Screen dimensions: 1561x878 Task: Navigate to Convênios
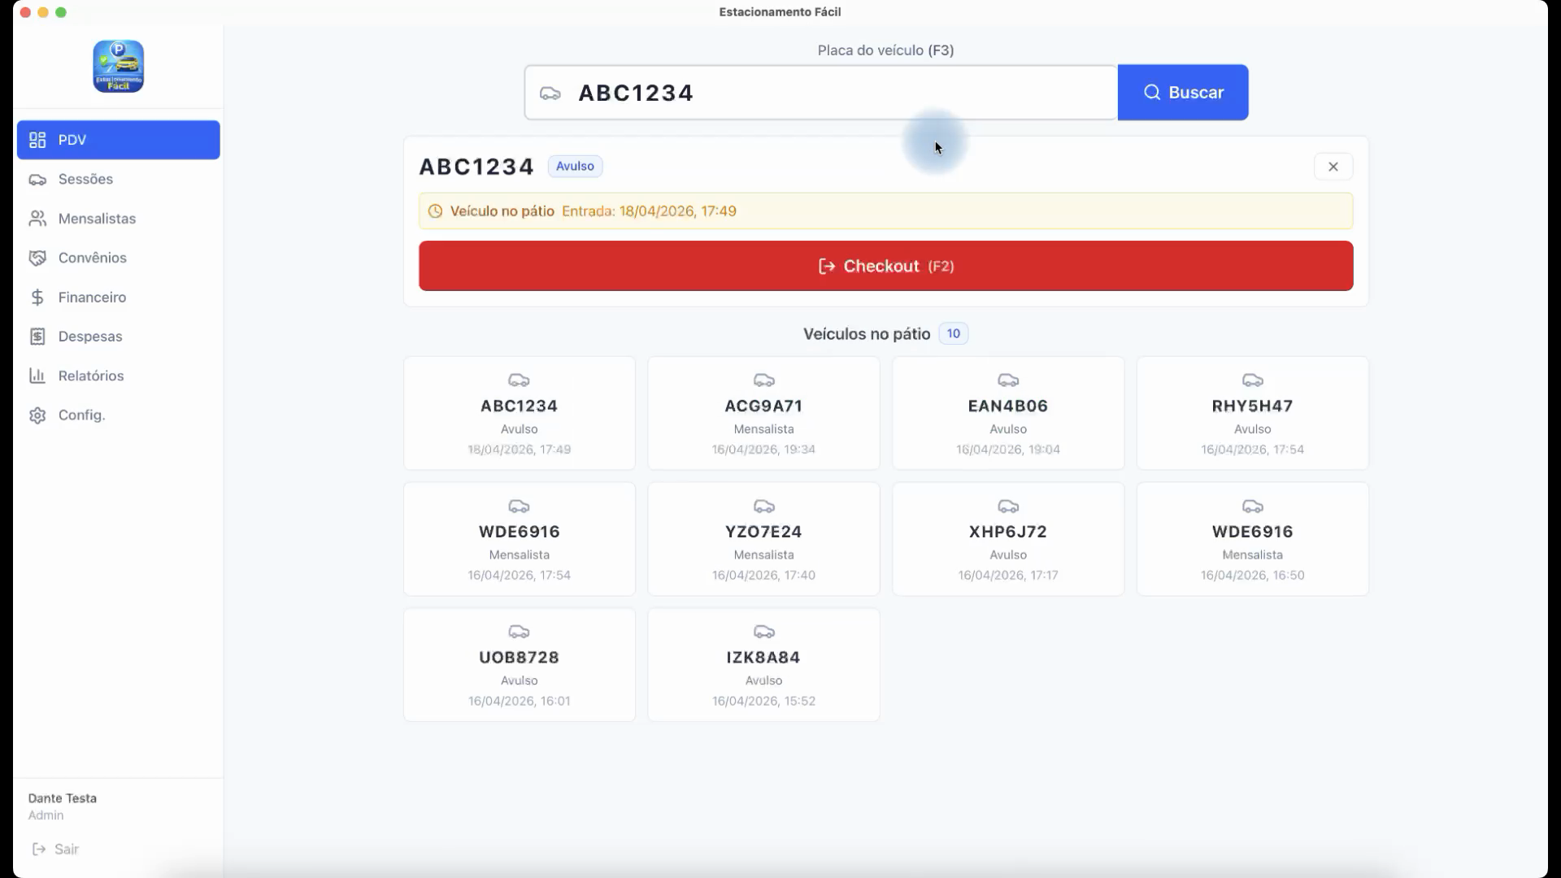118,258
